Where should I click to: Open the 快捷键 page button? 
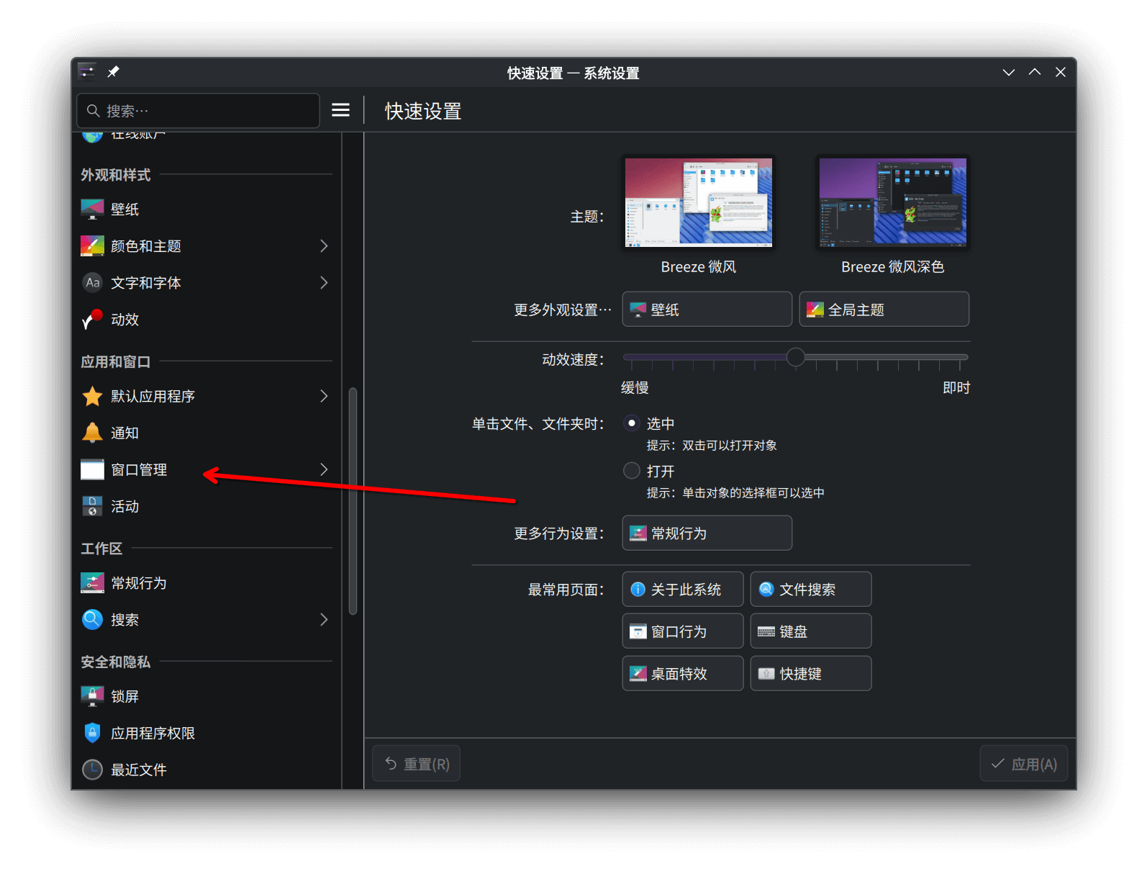tap(810, 674)
